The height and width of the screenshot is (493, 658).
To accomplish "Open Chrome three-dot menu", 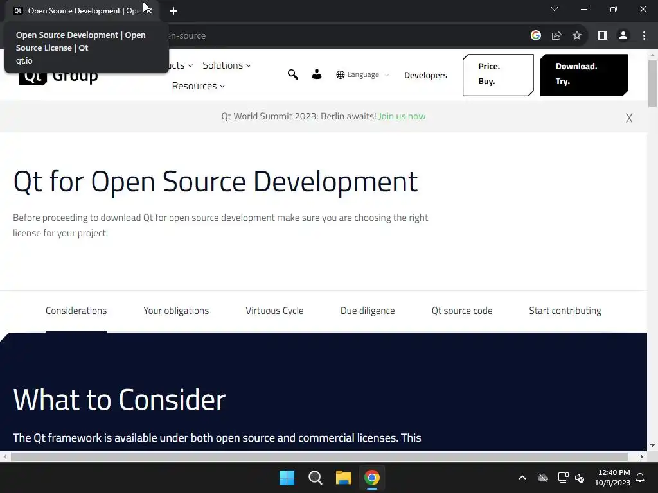I will 644,36.
